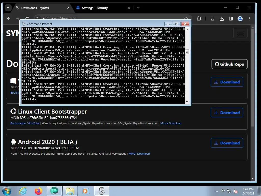Close the Settings – Security tab
The width and height of the screenshot is (261, 196).
129,8
